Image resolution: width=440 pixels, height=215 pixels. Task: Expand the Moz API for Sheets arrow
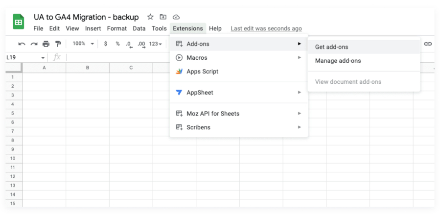pyautogui.click(x=300, y=114)
